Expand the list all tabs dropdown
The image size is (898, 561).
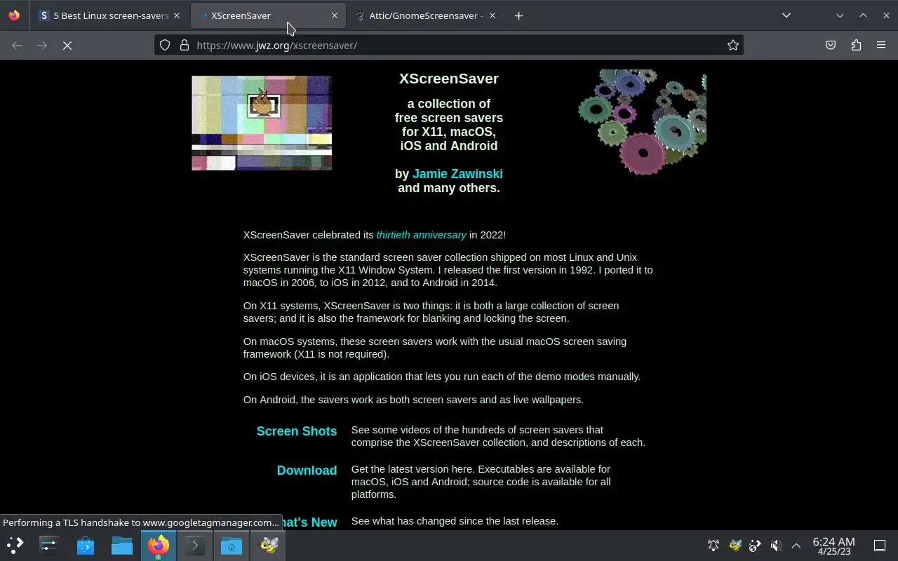pos(786,15)
